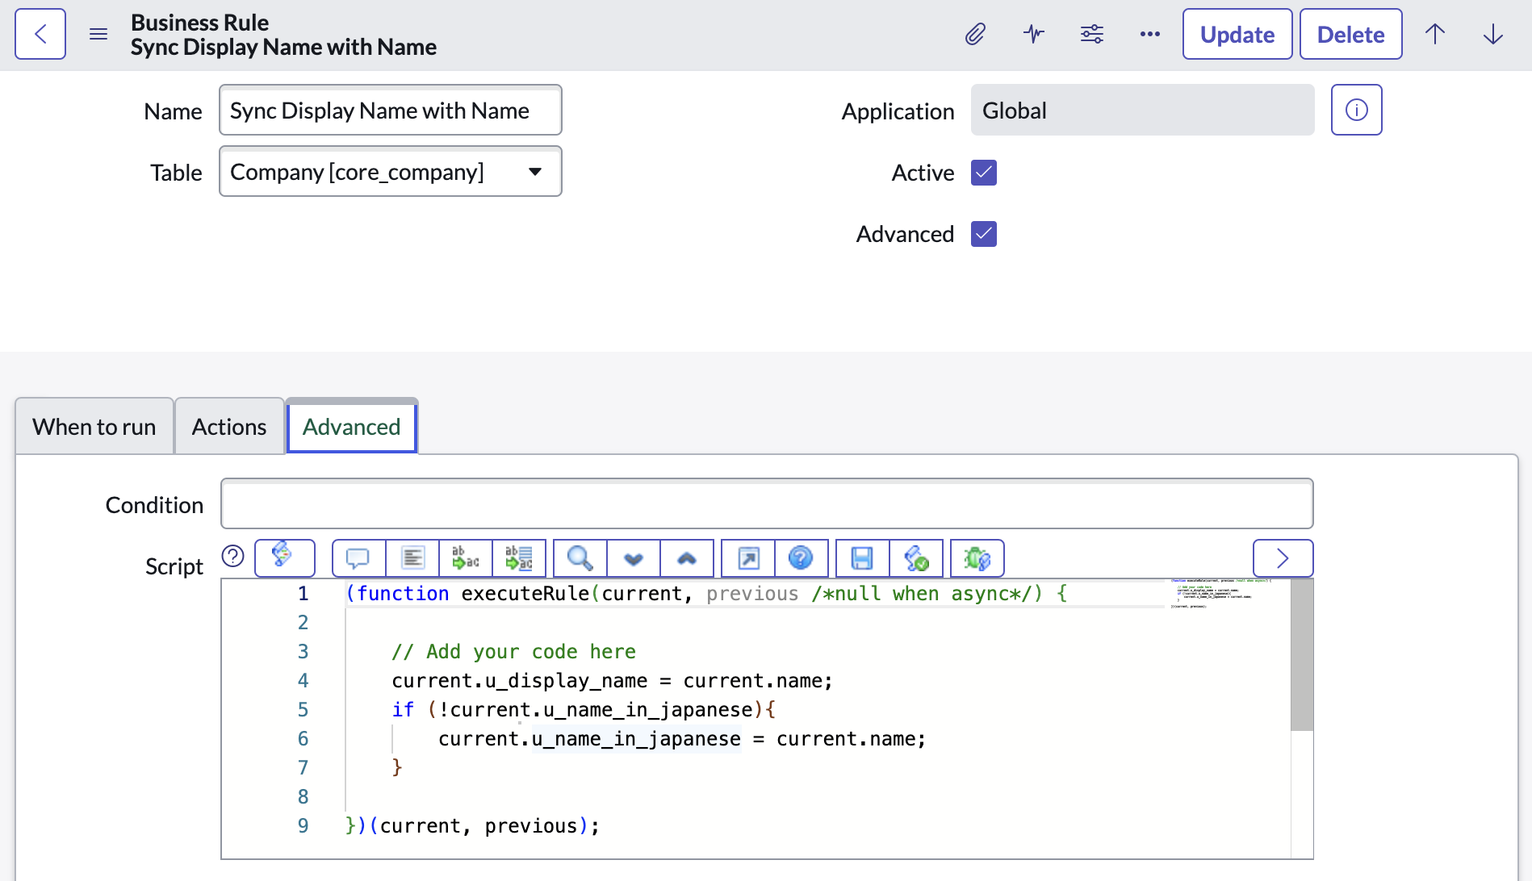
Task: Uncheck the Active checkbox
Action: click(983, 172)
